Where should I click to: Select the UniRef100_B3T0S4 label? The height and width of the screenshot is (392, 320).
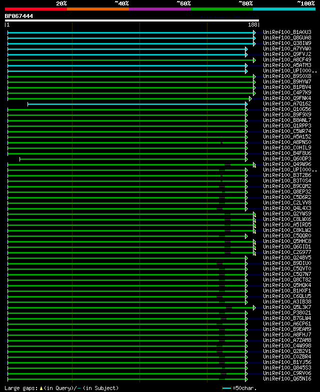(287, 181)
